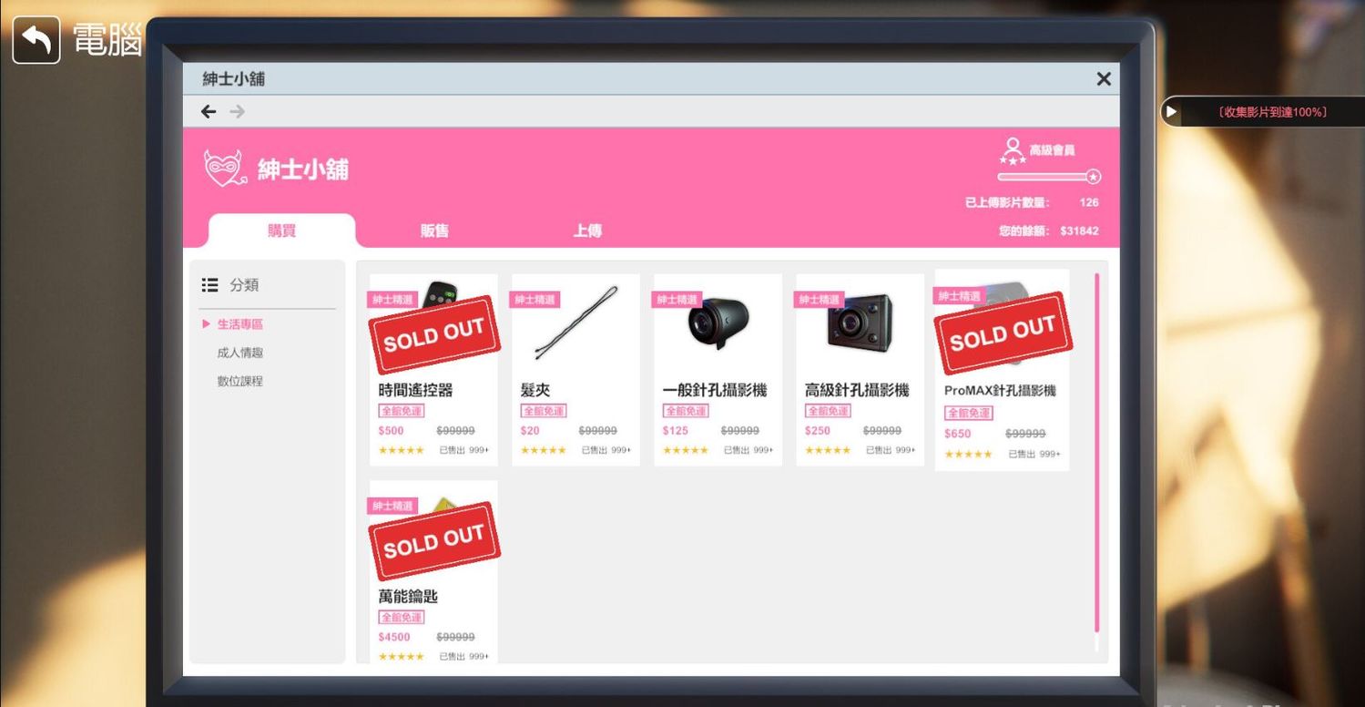Click the ProMAX針孔攝影機 product title
1365x707 pixels.
[1000, 390]
